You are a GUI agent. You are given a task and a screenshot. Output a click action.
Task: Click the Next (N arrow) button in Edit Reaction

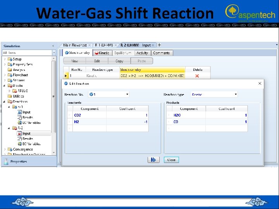pyautogui.click(x=153, y=160)
